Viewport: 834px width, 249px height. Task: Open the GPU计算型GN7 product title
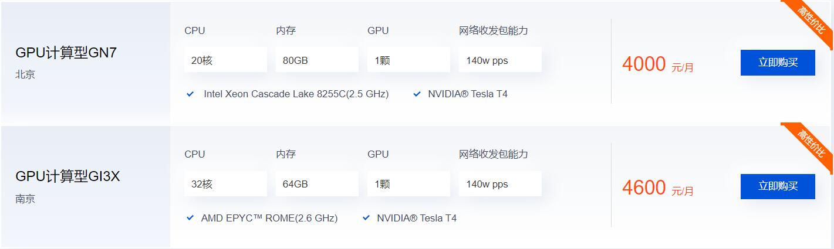(66, 53)
